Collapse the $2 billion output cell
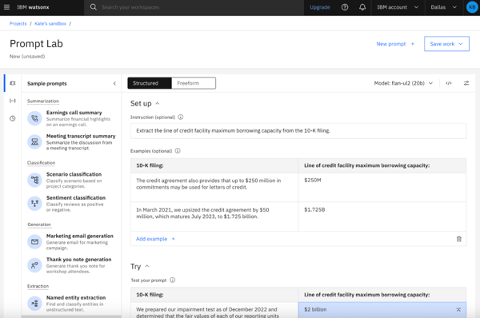This screenshot has height=318, width=480. [x=458, y=310]
